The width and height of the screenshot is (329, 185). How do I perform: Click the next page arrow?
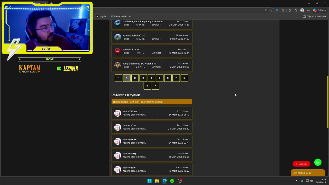(156, 86)
